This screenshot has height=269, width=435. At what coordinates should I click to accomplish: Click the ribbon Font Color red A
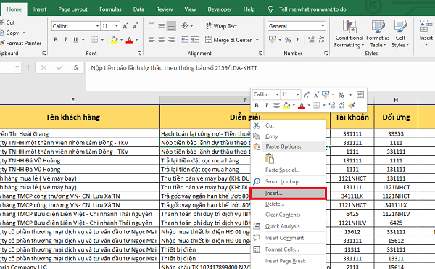(x=129, y=40)
